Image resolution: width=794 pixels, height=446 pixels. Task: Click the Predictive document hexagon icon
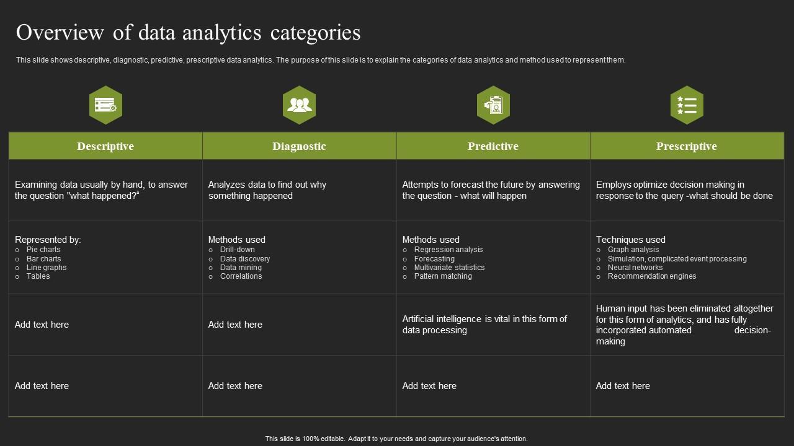pyautogui.click(x=493, y=105)
